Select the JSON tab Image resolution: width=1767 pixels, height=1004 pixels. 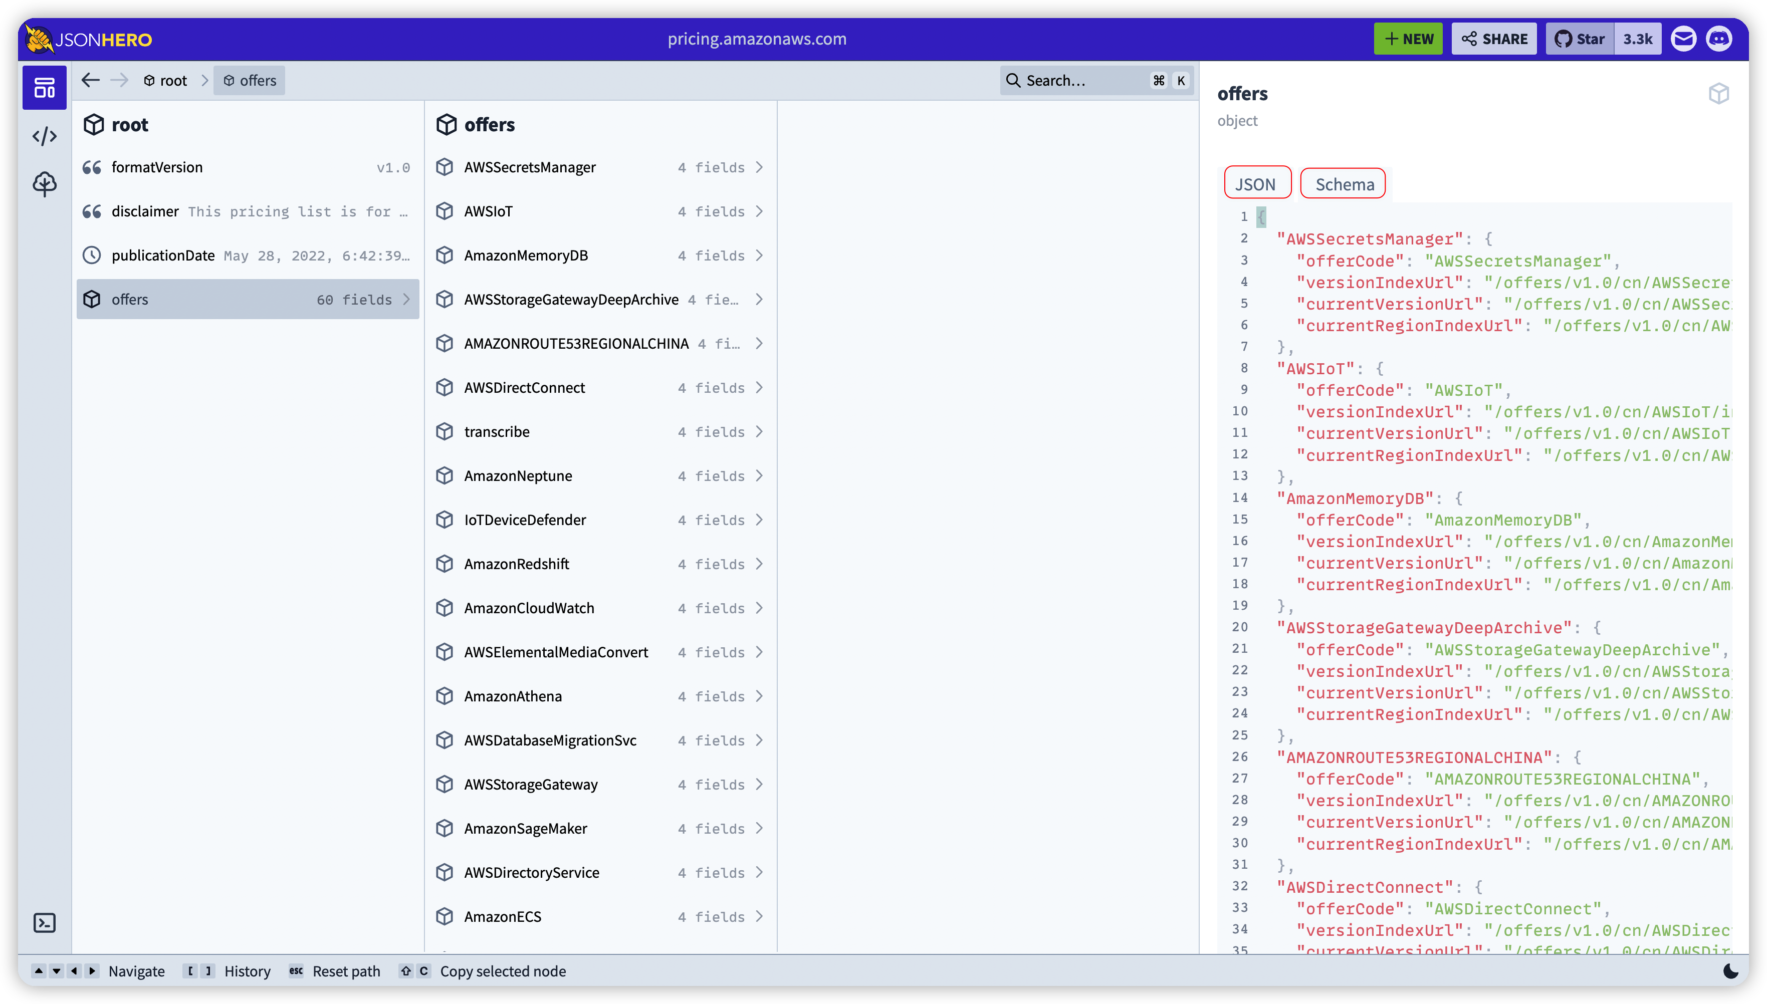(x=1255, y=184)
